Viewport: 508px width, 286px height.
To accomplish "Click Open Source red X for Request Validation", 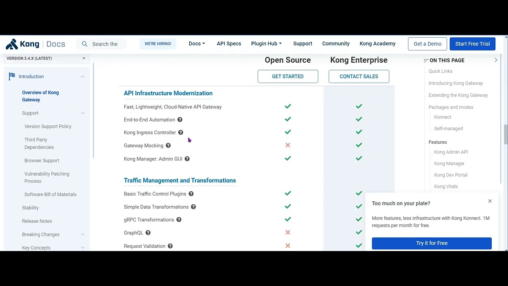I will (x=288, y=246).
